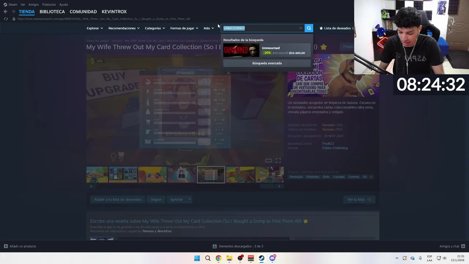This screenshot has height=264, width=469.
Task: Click the thumbnail strip scrollbar handle
Action: (x=267, y=186)
